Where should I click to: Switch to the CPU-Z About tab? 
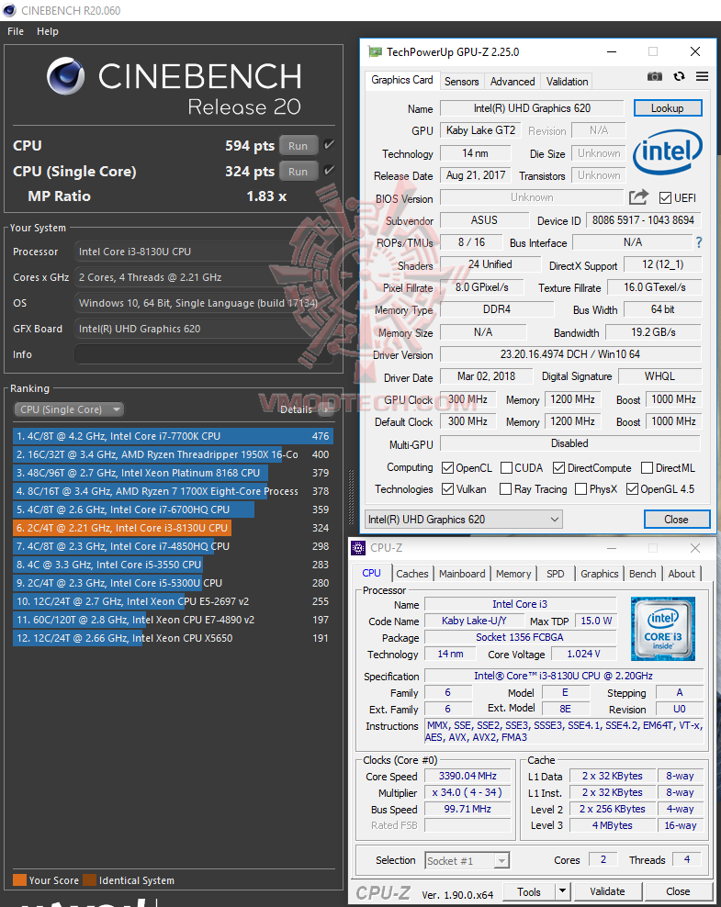tap(682, 574)
